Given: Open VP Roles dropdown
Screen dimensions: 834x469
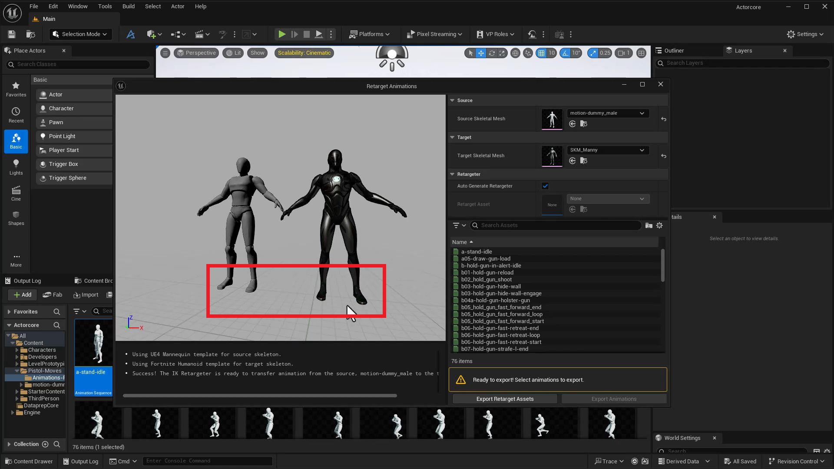Looking at the screenshot, I should tap(495, 34).
